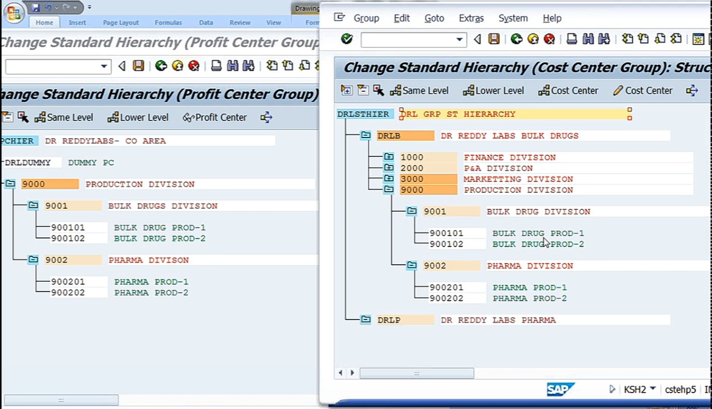Open Group menu in SAP menu bar

(367, 18)
